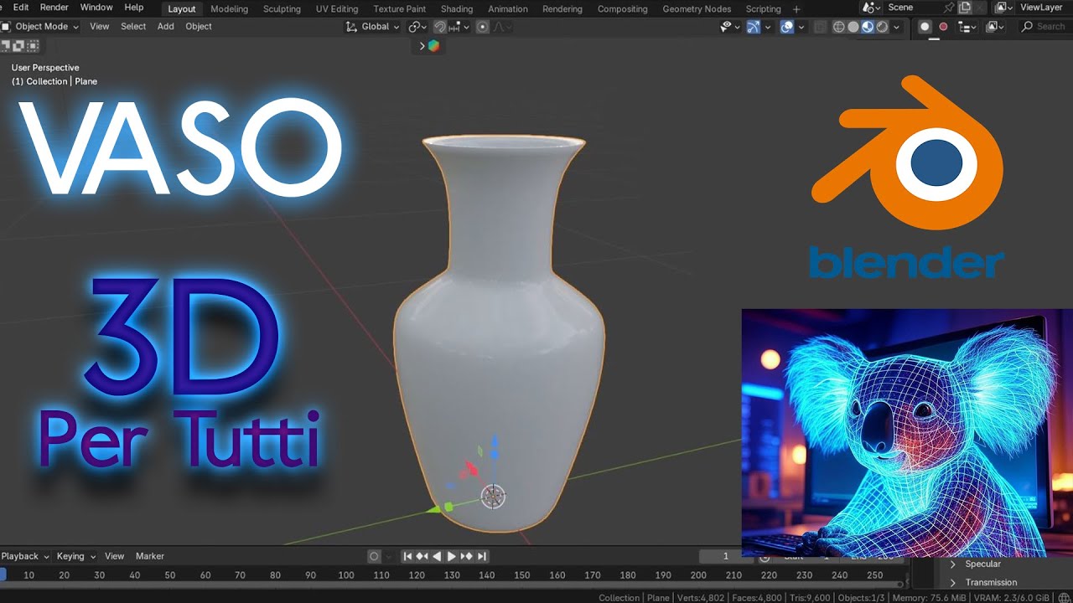Image resolution: width=1073 pixels, height=603 pixels.
Task: Switch to solid viewport shading
Action: click(853, 27)
